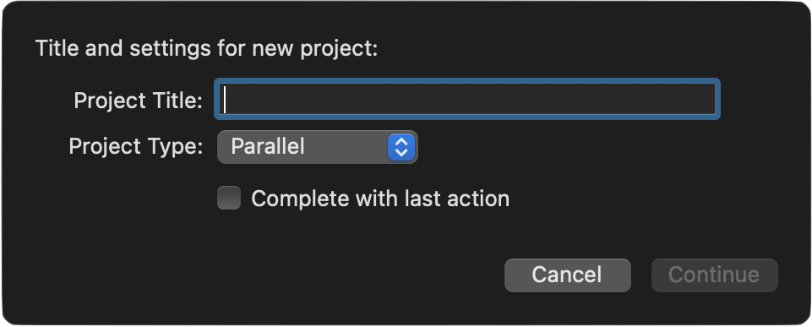Click the "Complete with last action" label text
Image resolution: width=812 pixels, height=327 pixels.
380,199
